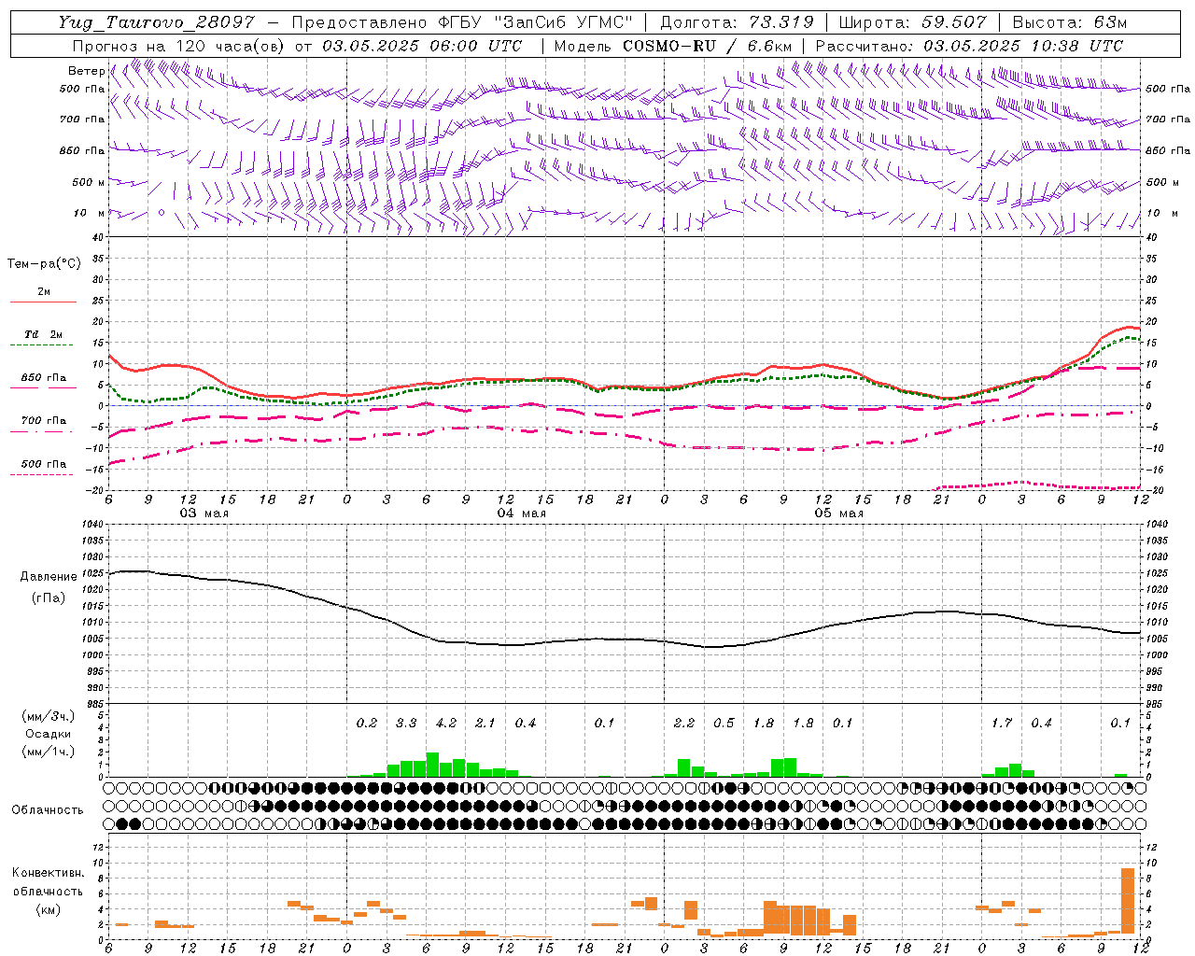The height and width of the screenshot is (956, 1195).
Task: Click the "05 мая" date label
Action: (x=838, y=513)
